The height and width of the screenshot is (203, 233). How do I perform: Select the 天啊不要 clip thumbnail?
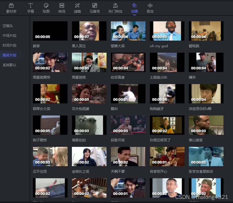(128, 156)
